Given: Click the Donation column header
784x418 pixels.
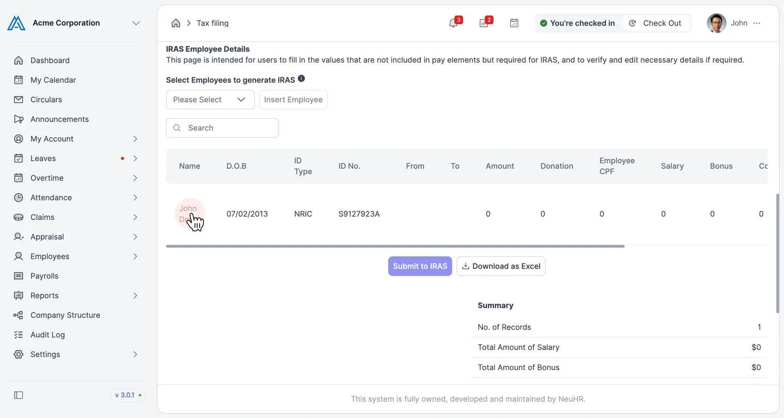Looking at the screenshot, I should [x=557, y=166].
